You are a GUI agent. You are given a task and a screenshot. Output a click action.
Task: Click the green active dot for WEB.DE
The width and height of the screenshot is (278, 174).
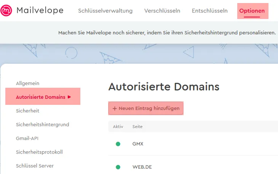118,167
